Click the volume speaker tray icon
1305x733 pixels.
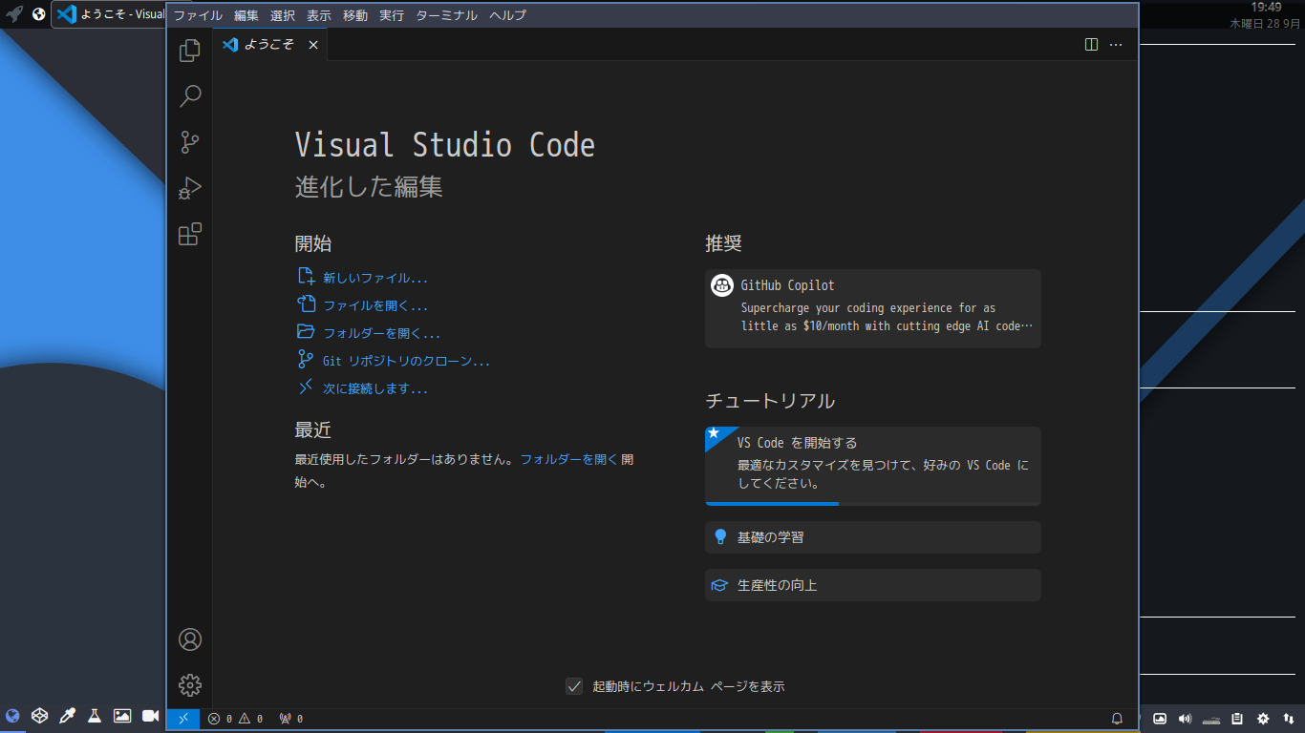1186,719
